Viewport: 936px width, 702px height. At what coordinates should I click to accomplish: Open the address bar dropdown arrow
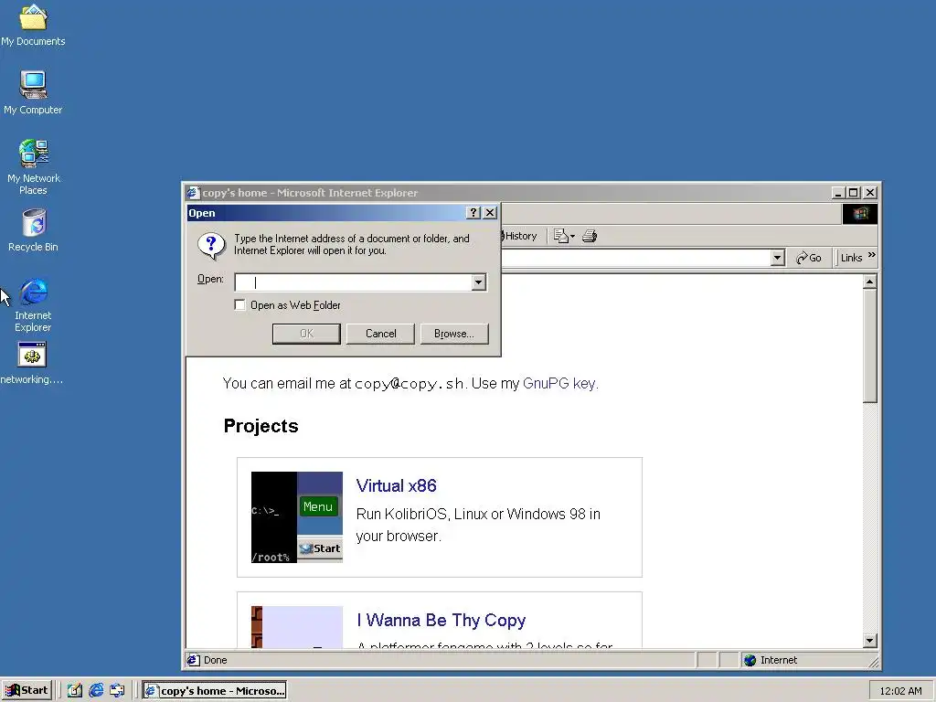777,258
